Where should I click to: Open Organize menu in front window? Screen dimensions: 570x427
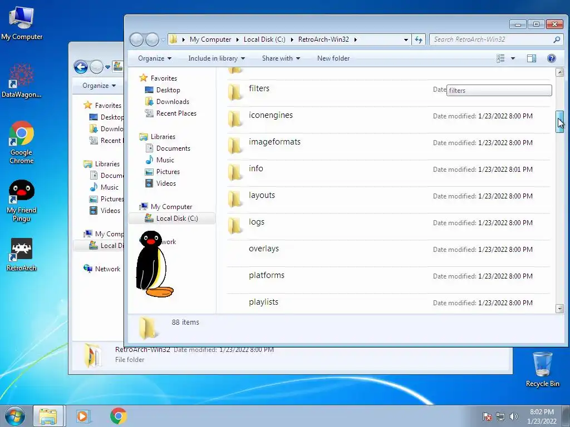point(155,58)
